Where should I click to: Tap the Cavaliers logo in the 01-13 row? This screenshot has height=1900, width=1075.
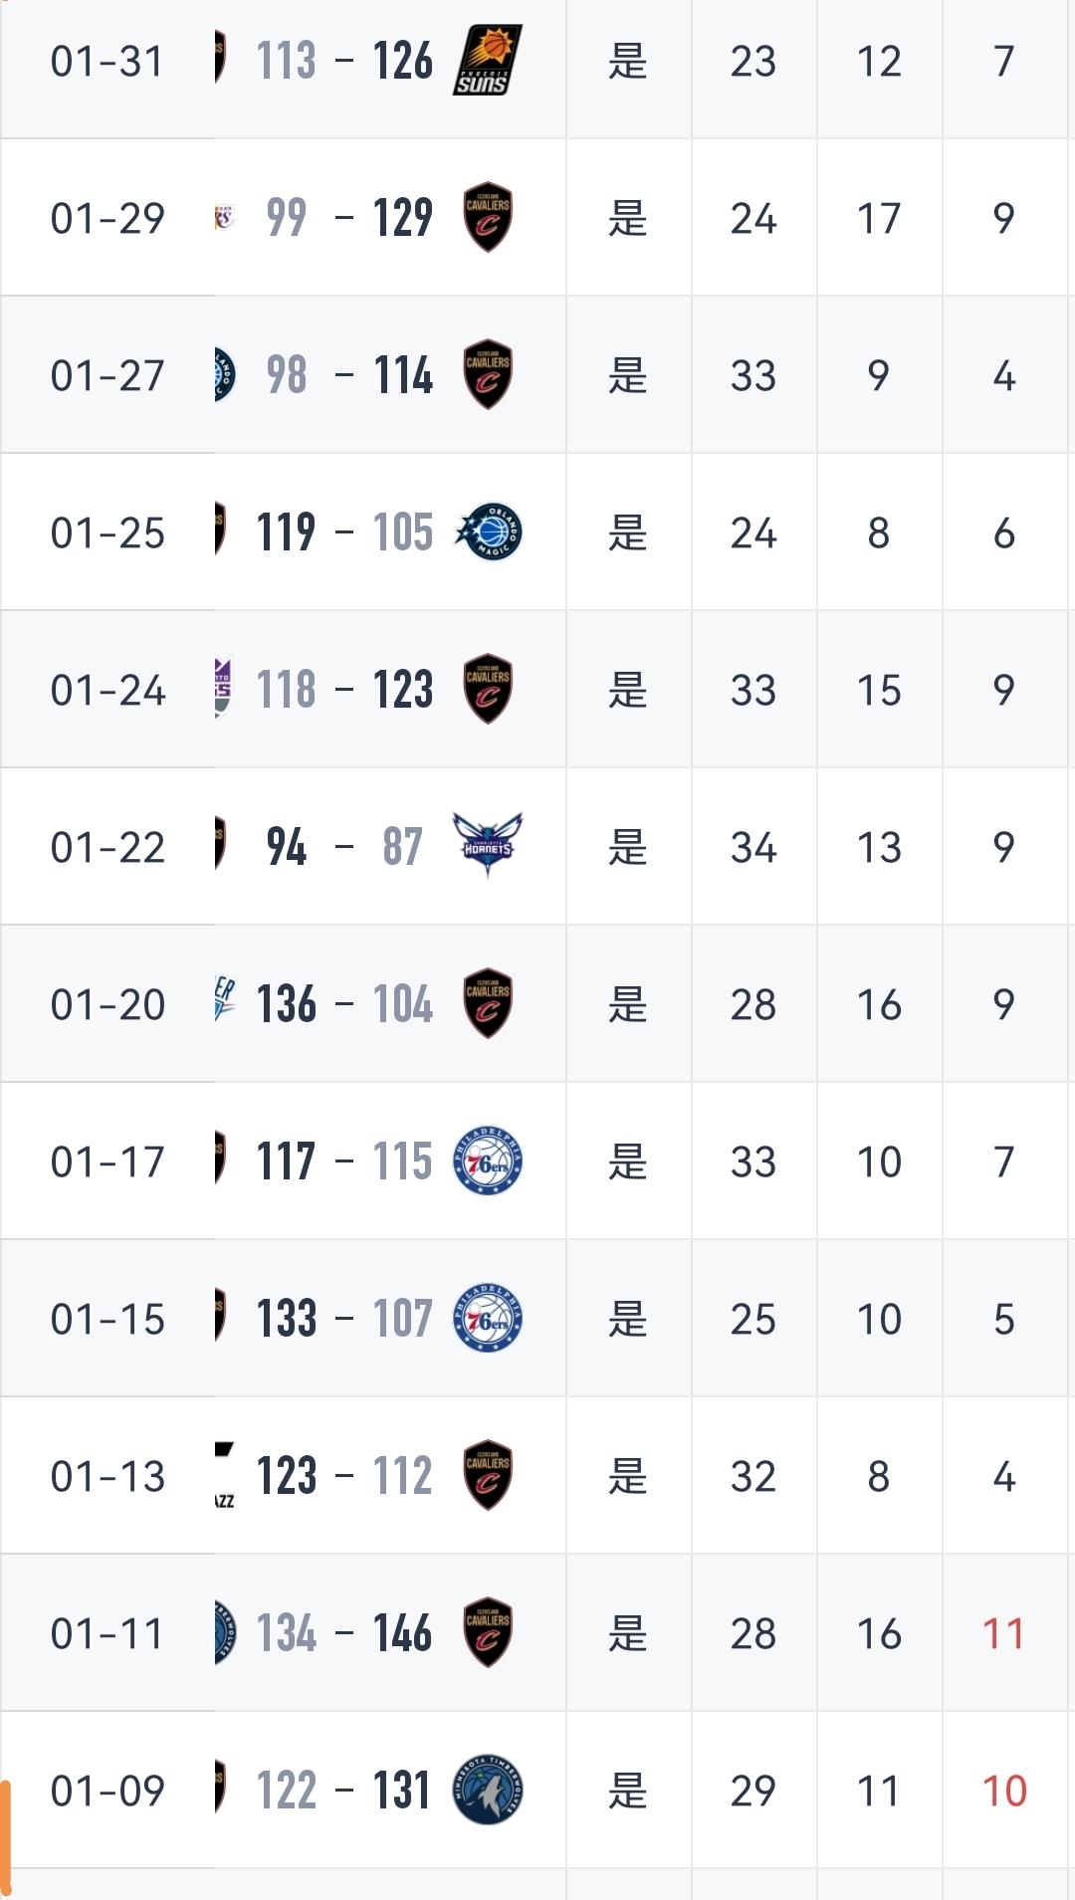[x=488, y=1476]
